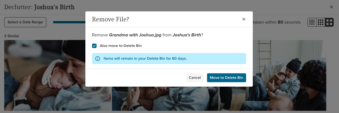
Task: Click the 60 days Delete Bin notice text
Action: (145, 59)
